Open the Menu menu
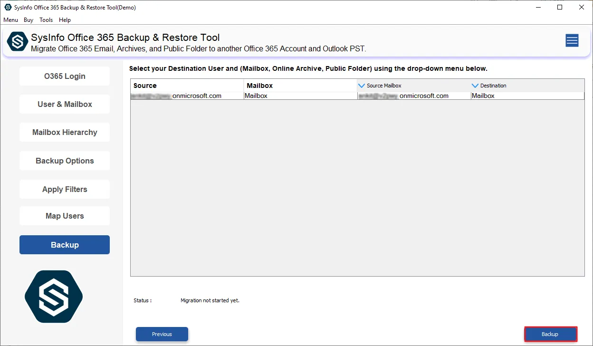This screenshot has height=346, width=593. pyautogui.click(x=10, y=20)
